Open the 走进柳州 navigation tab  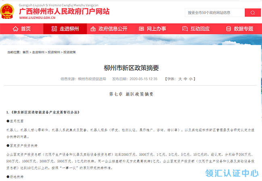point(65,29)
